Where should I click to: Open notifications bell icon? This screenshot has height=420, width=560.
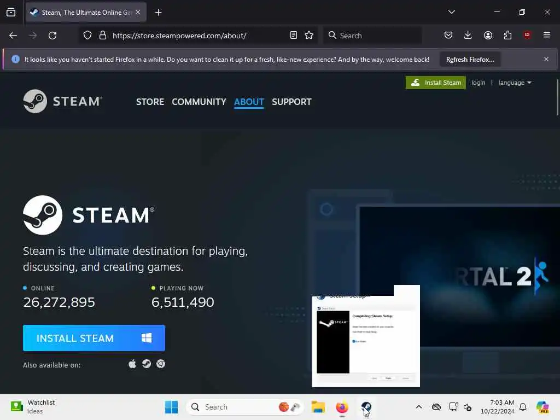523,407
